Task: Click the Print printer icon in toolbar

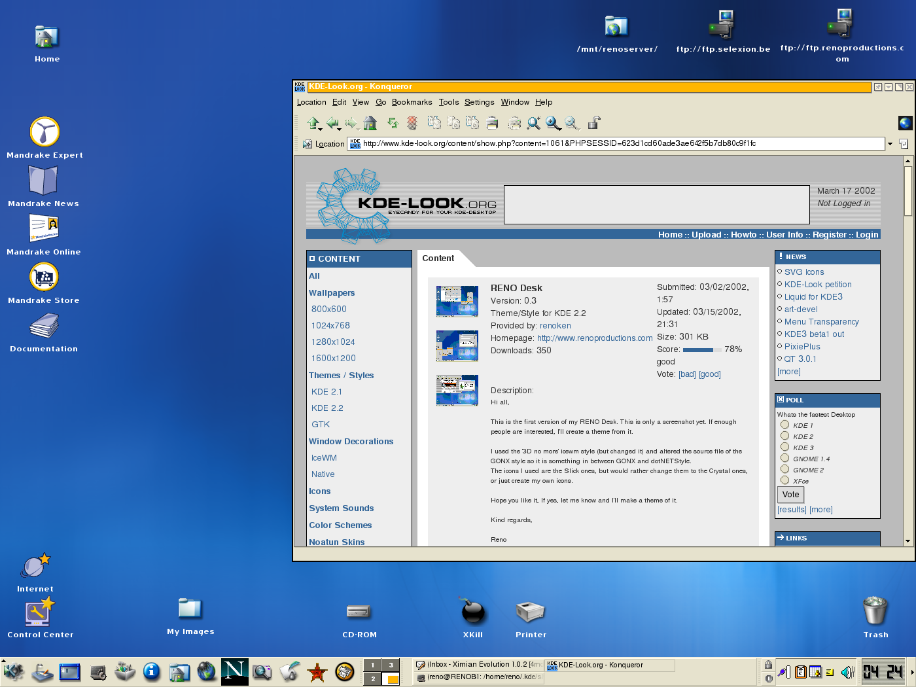Action: pyautogui.click(x=493, y=122)
